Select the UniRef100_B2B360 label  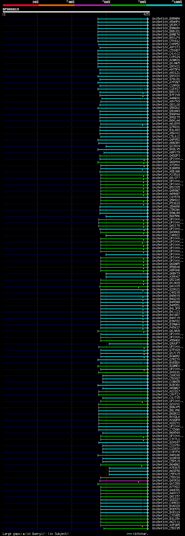(x=166, y=385)
